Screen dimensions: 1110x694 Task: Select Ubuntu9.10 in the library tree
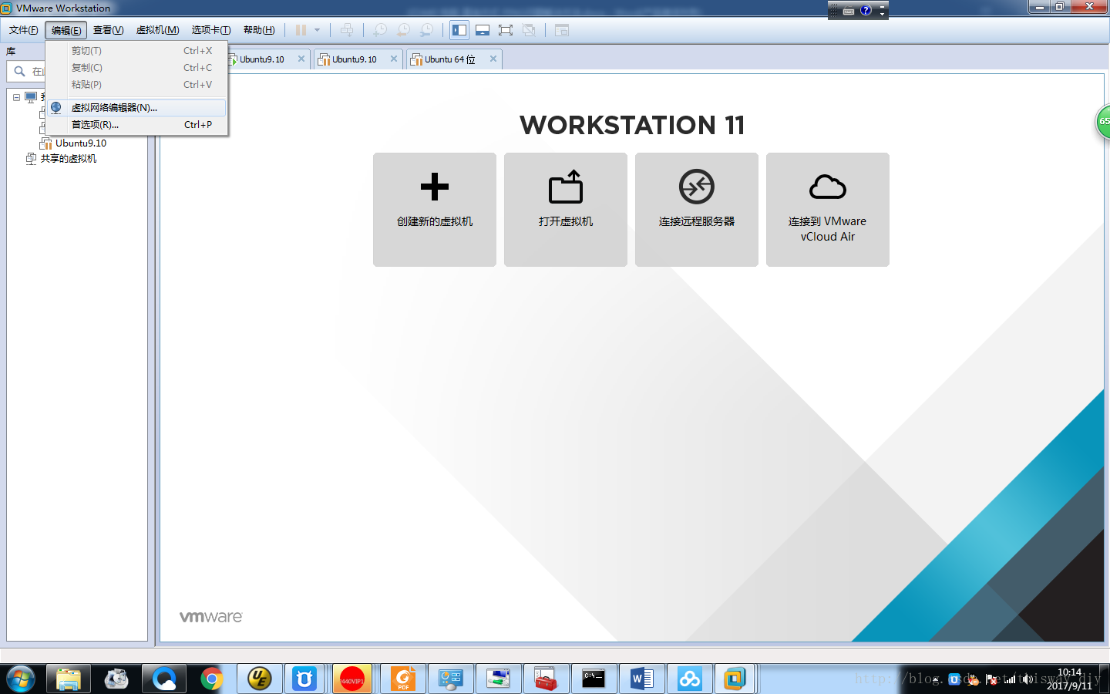(80, 143)
